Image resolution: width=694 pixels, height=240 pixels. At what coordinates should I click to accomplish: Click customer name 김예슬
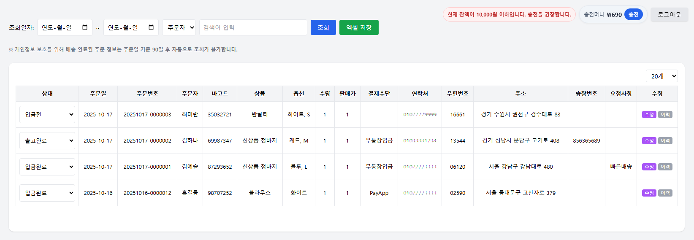pyautogui.click(x=190, y=167)
